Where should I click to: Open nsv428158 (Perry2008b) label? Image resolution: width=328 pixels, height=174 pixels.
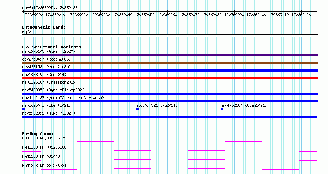[x=46, y=67]
